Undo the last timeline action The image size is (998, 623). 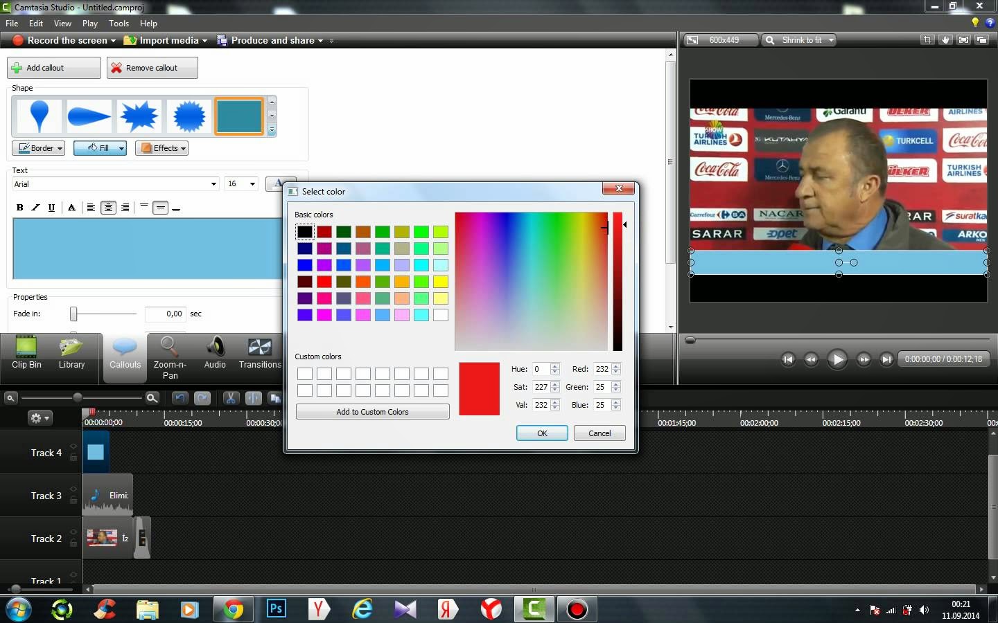(x=180, y=398)
